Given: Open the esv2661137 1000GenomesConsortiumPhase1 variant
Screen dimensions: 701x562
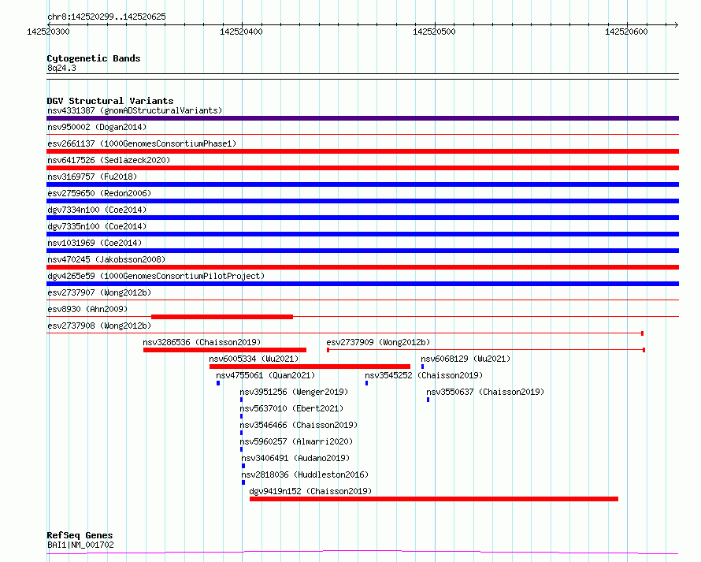Looking at the screenshot, I should point(141,143).
